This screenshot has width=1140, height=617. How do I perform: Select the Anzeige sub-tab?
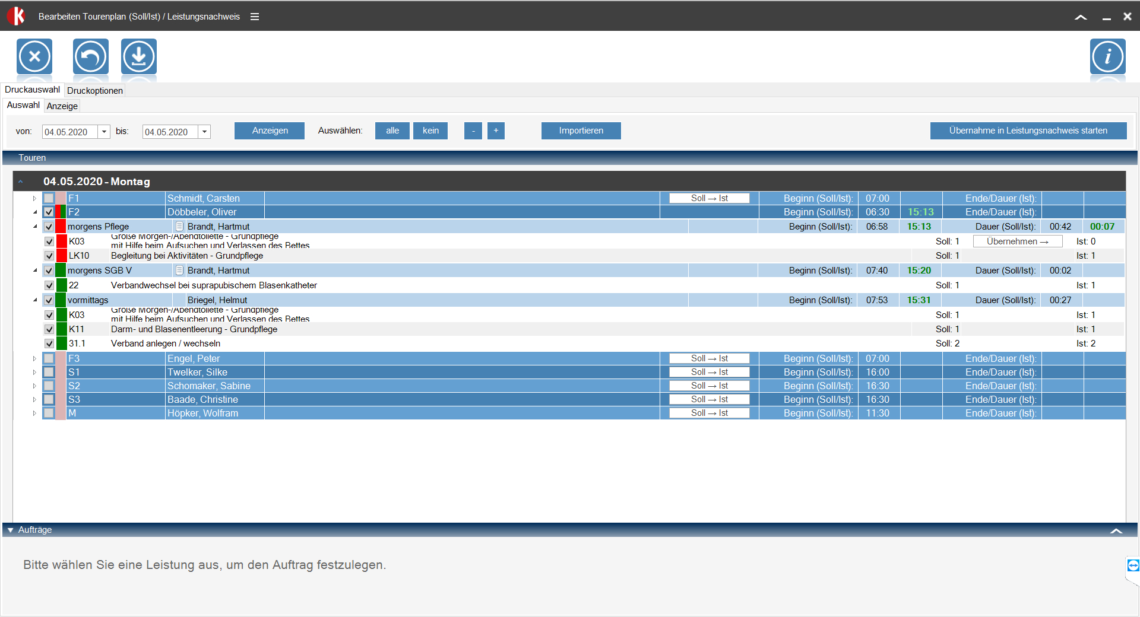(x=62, y=106)
